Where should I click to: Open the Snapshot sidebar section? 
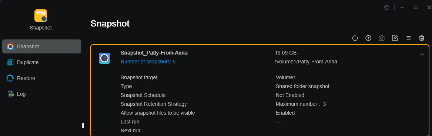(41, 46)
